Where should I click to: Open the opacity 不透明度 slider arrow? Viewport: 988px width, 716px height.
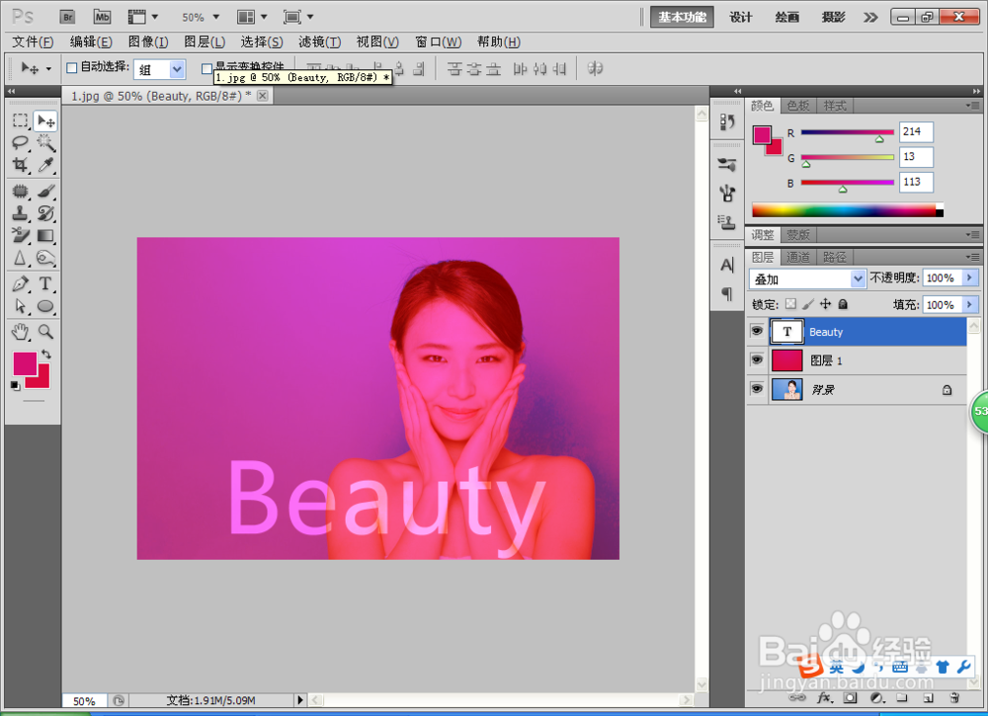point(970,278)
